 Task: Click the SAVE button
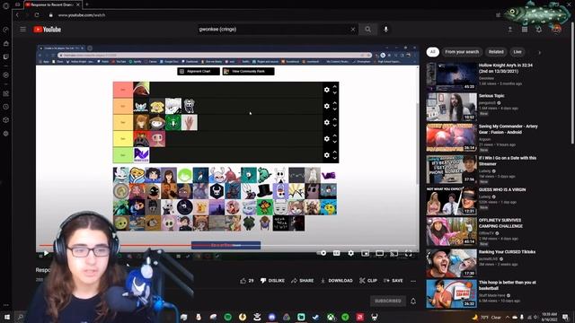(394, 281)
